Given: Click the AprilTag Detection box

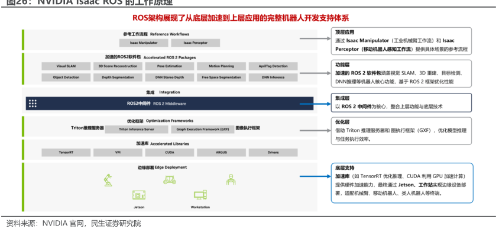Looking at the screenshot, I should click(273, 66).
